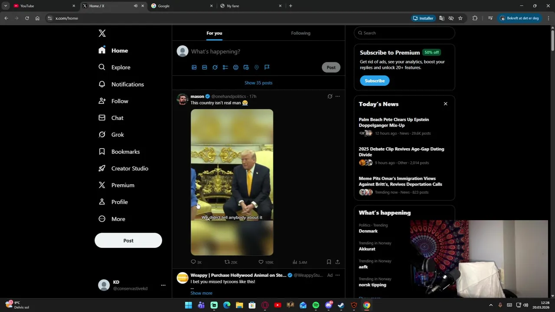The image size is (555, 312).
Task: Open the Chrome extensions menu
Action: pos(475,18)
